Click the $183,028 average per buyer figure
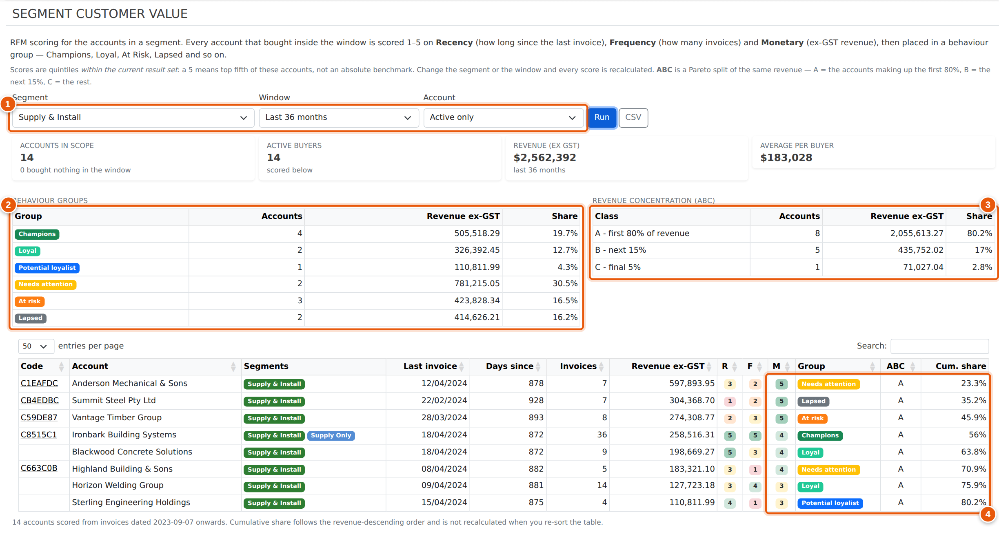 tap(786, 157)
